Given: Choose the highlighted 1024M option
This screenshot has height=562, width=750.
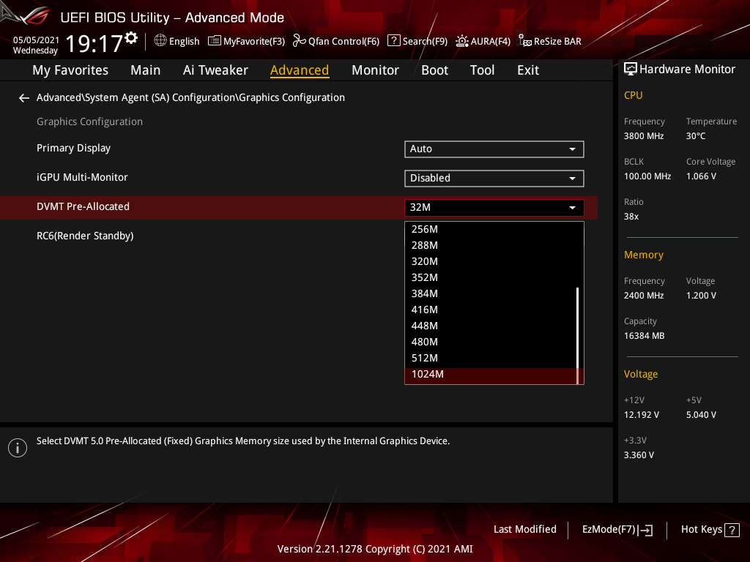Looking at the screenshot, I should tap(491, 375).
